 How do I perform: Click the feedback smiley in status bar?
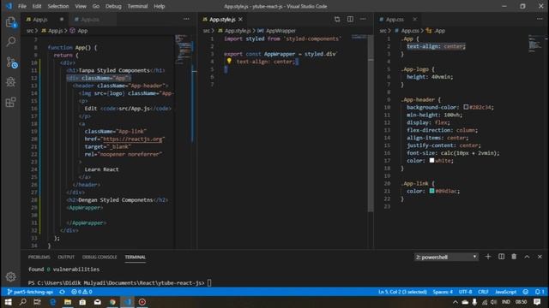coord(526,292)
